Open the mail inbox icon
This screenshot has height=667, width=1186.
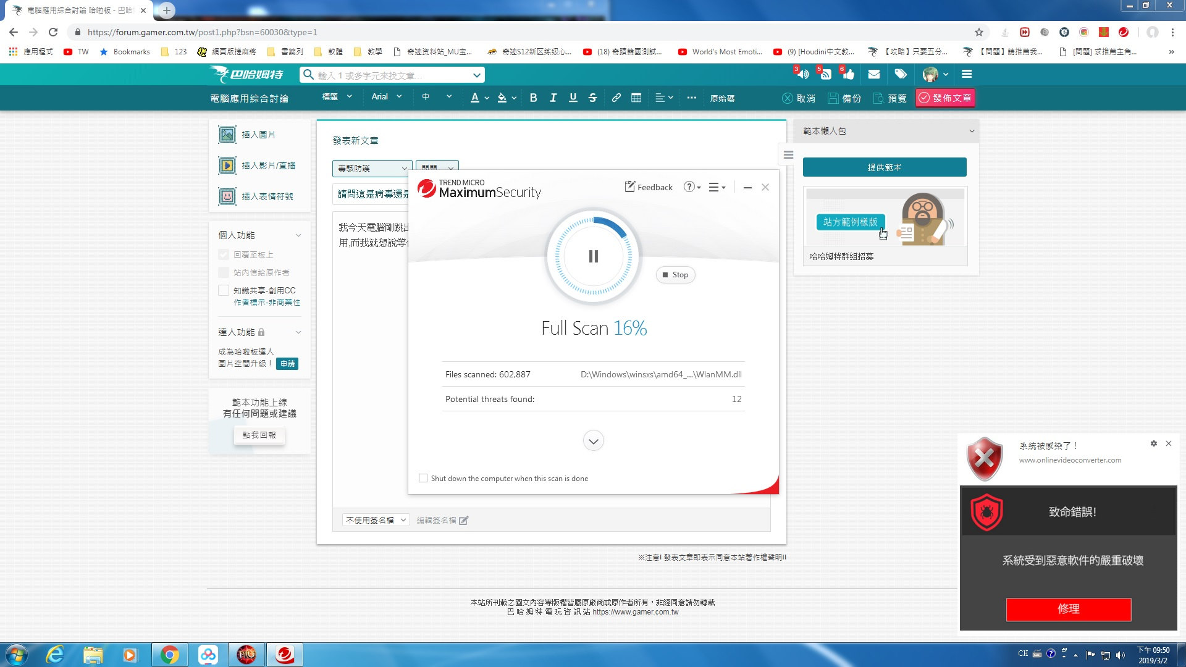click(x=873, y=74)
